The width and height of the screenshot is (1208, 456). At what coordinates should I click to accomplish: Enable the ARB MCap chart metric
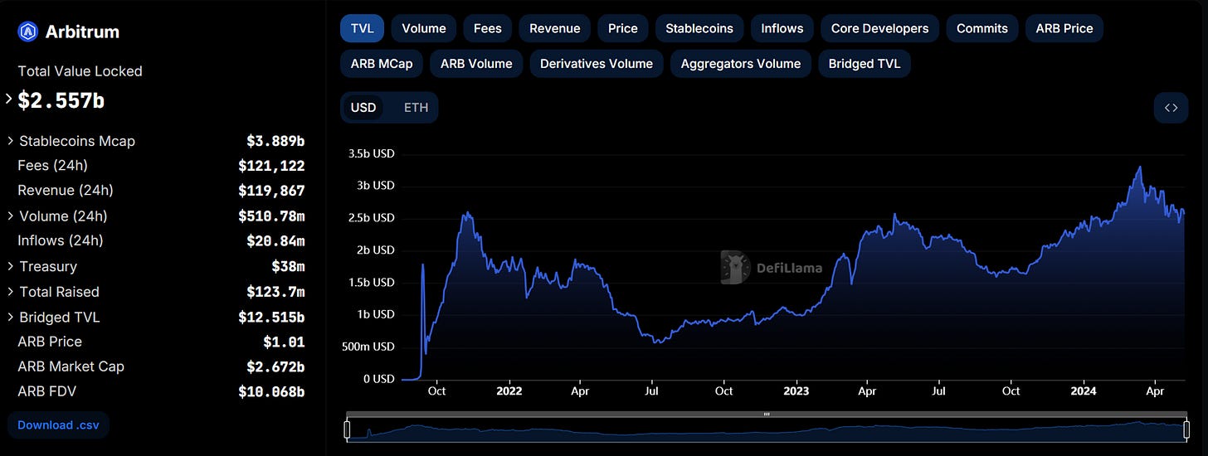[x=382, y=64]
